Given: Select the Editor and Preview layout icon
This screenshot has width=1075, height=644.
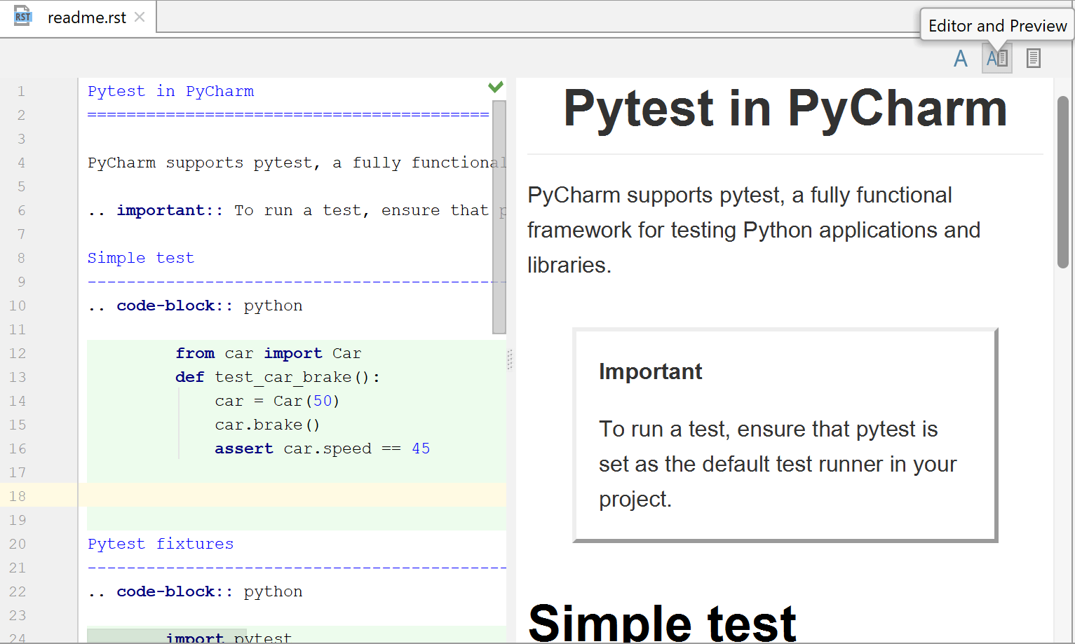Looking at the screenshot, I should (996, 58).
